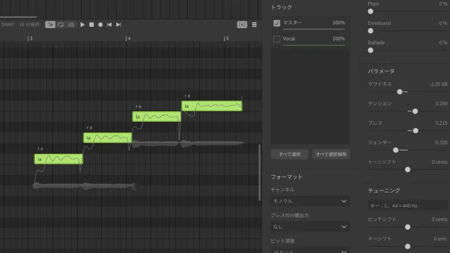Screen dimensions: 450x253
Task: Click the ブレス 0.215 value
Action: pos(441,123)
